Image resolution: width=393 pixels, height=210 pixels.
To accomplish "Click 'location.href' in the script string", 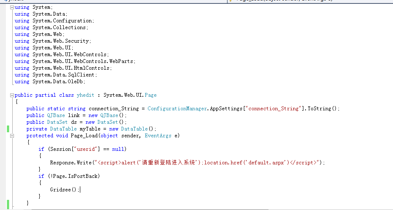I will click(x=223, y=163).
